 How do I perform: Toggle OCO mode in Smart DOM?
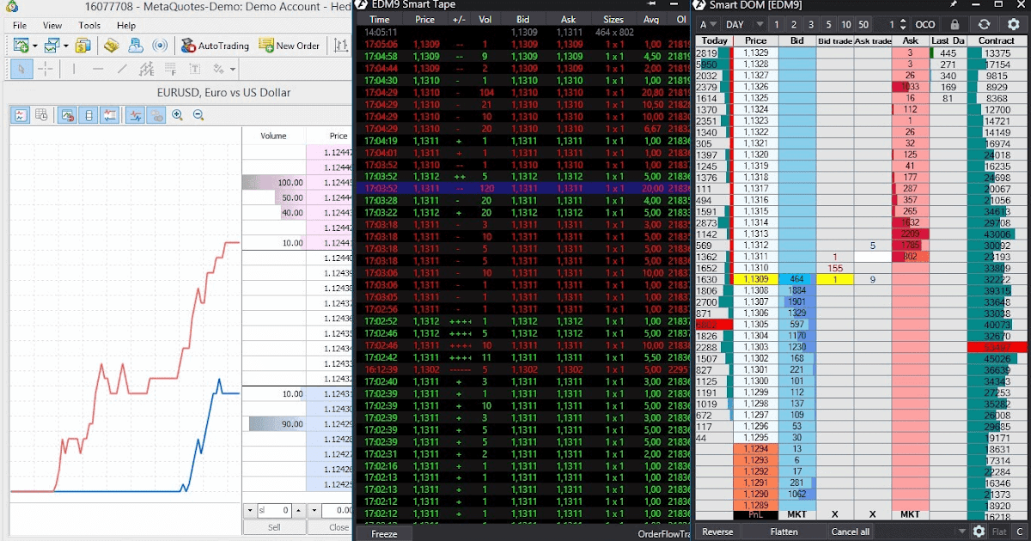point(924,24)
